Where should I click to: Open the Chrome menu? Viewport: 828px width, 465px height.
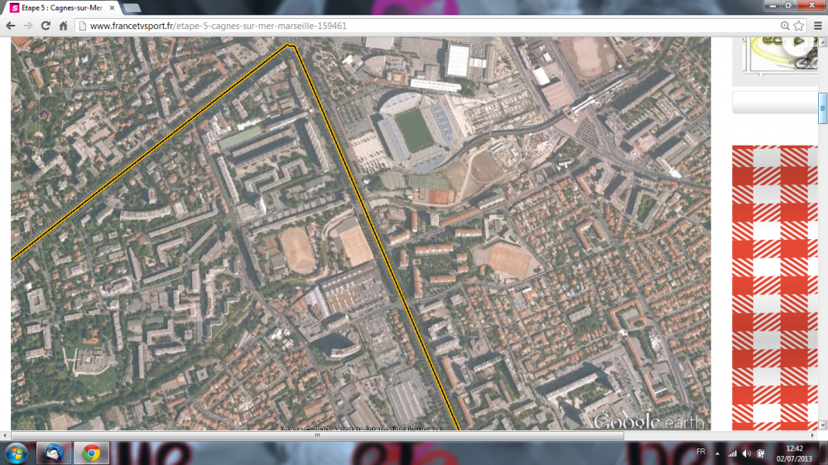point(818,26)
